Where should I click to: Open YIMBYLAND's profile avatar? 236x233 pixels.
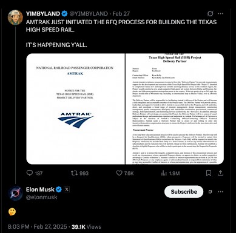tap(15, 18)
